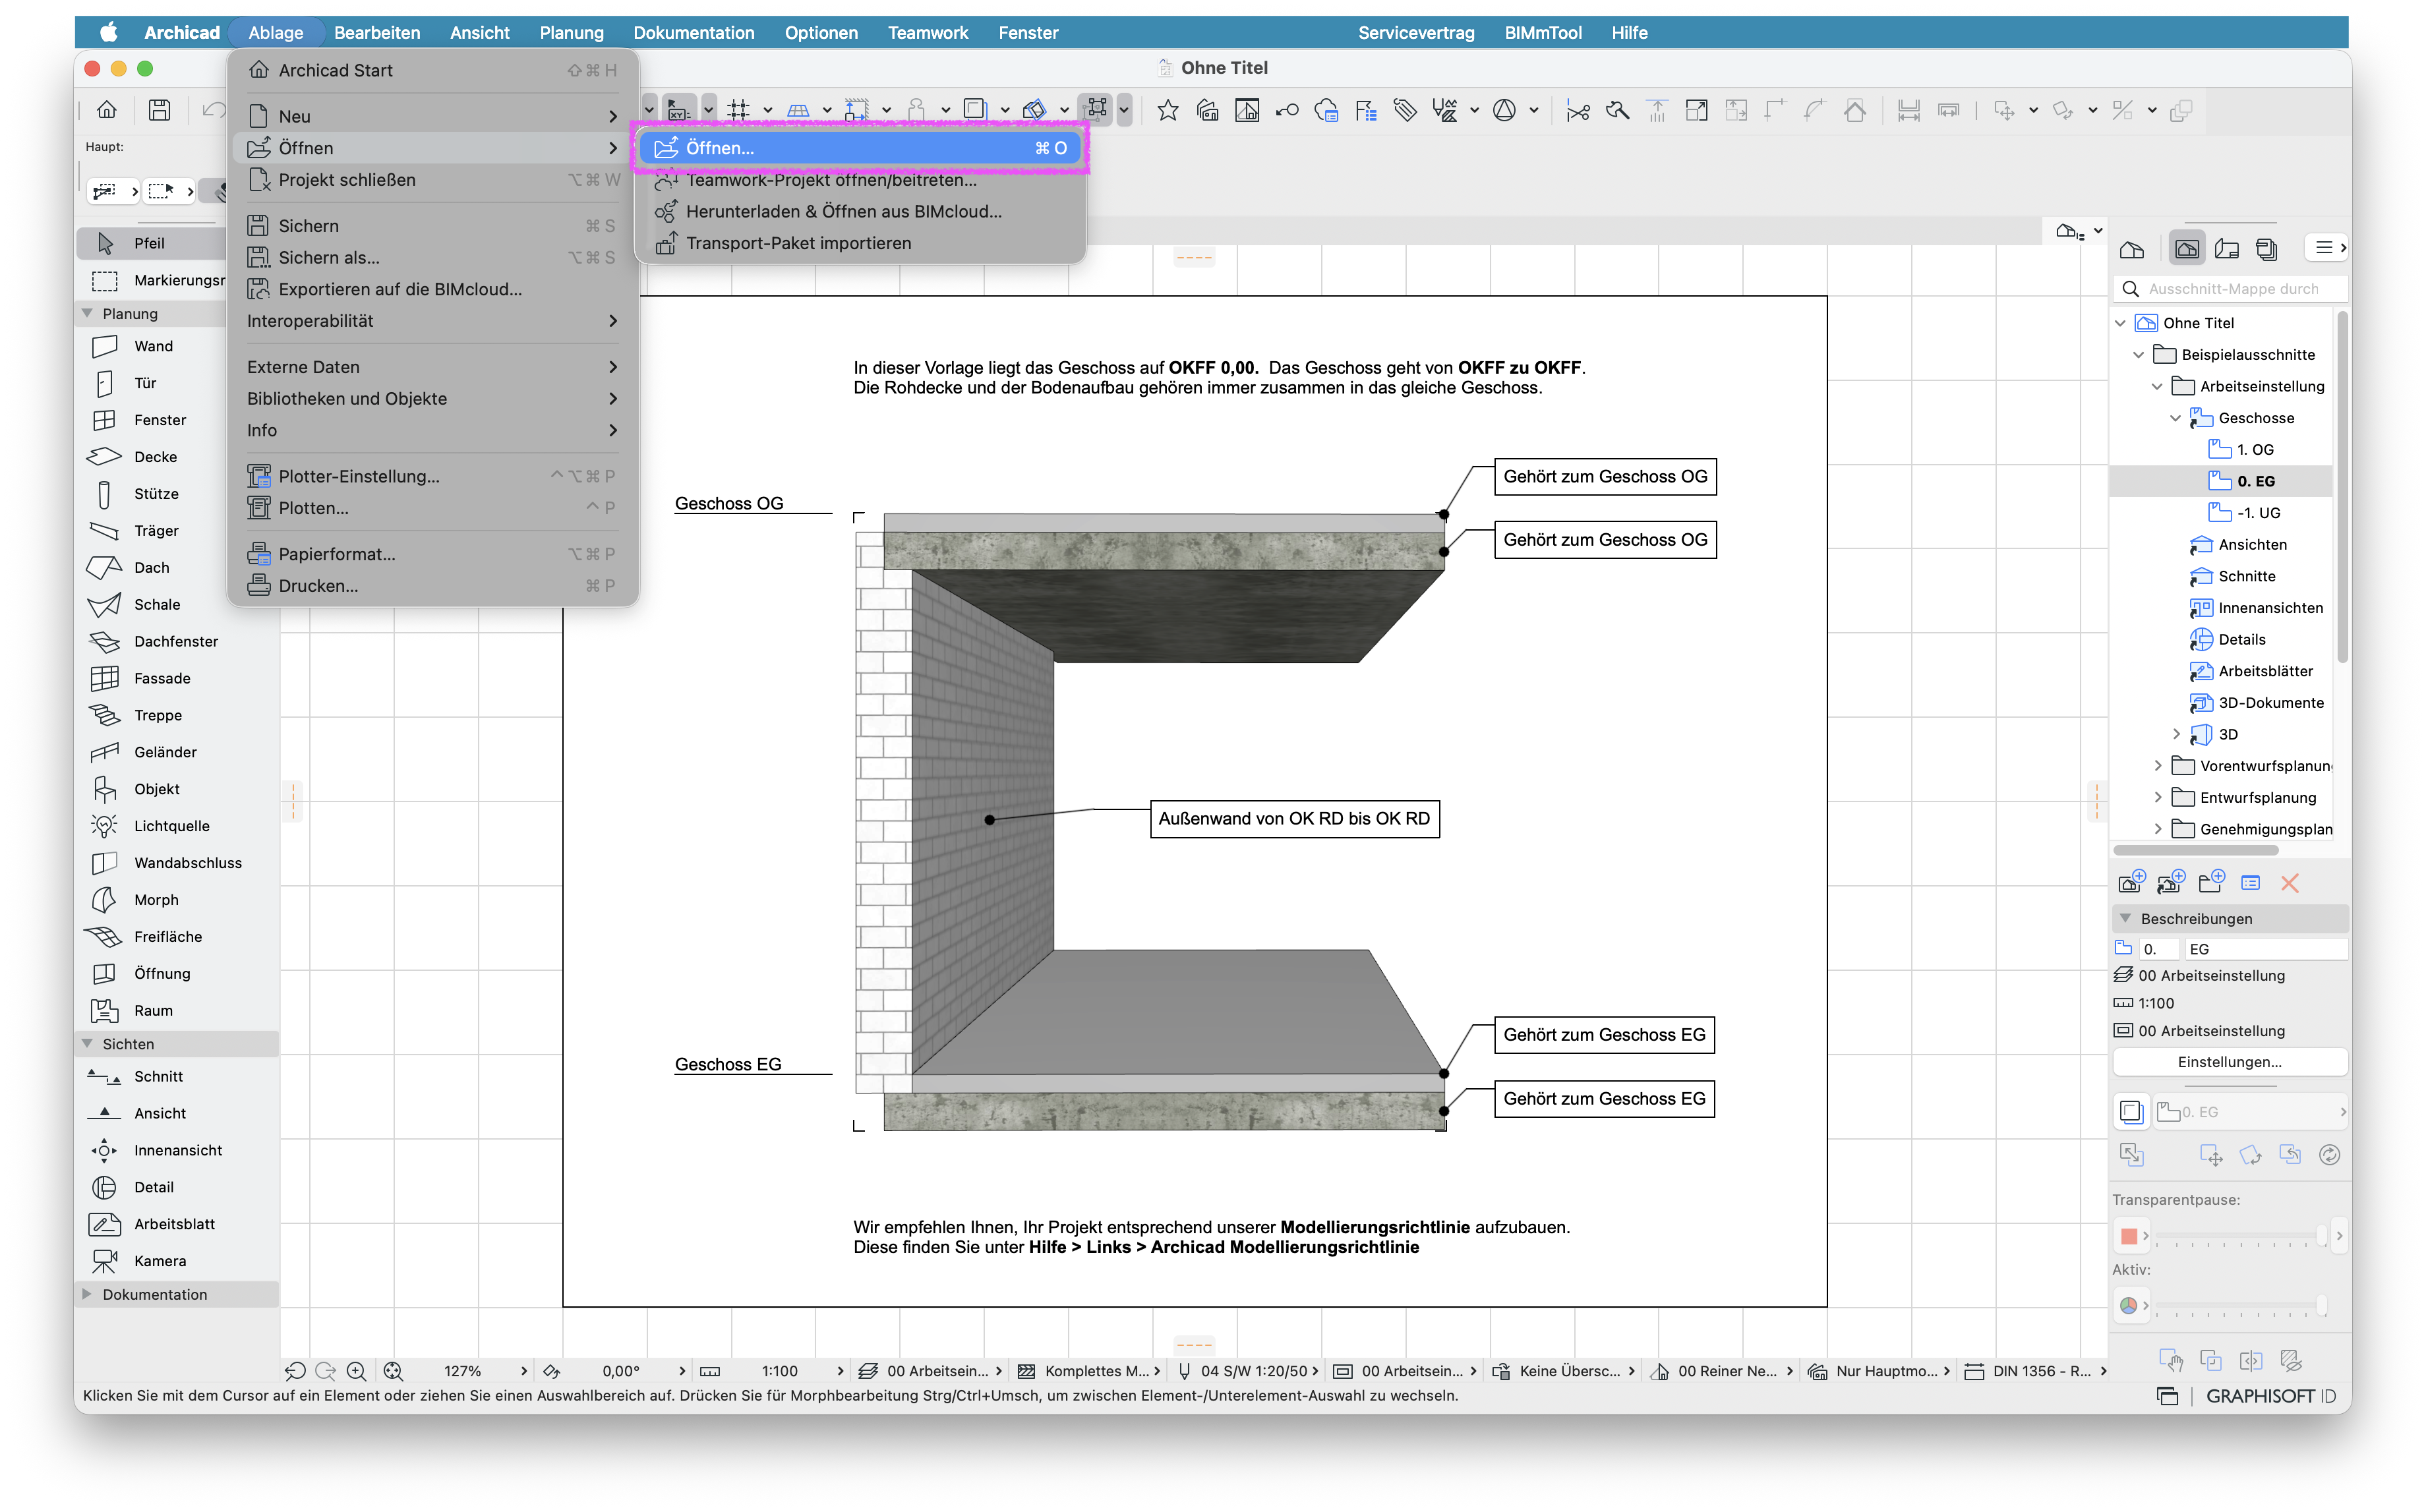
Task: Select the Dachfenster tool
Action: tap(176, 642)
